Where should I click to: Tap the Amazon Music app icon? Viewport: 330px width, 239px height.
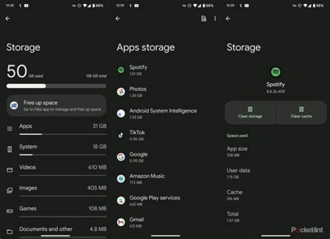click(121, 179)
